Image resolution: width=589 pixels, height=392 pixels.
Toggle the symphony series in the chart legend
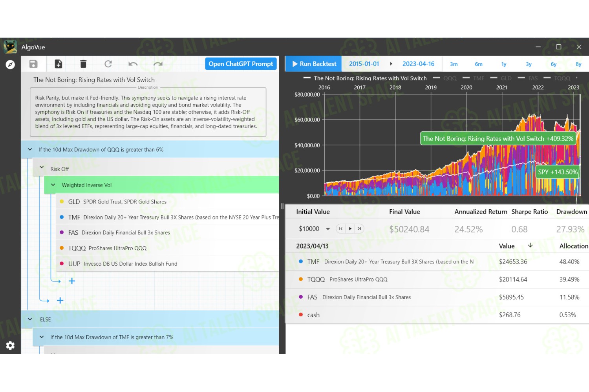365,78
